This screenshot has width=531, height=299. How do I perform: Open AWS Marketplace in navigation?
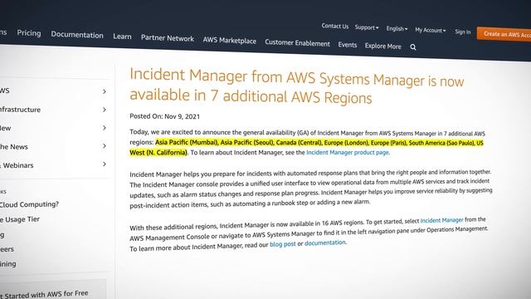pyautogui.click(x=229, y=41)
